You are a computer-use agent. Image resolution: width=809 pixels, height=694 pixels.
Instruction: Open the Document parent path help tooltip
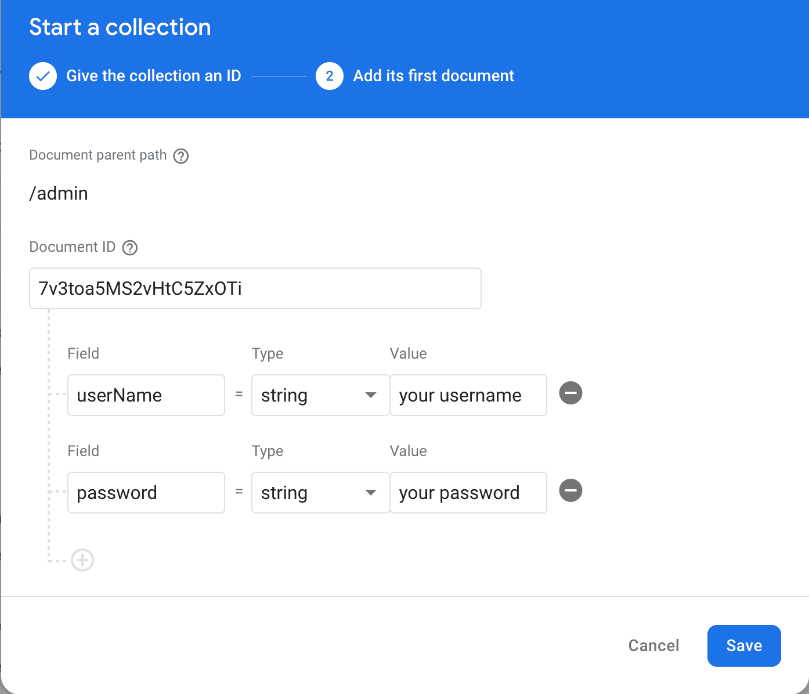point(181,156)
